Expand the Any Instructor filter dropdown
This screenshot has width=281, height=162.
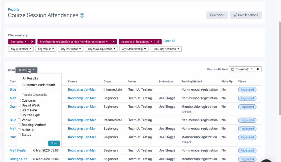pyautogui.click(x=71, y=49)
